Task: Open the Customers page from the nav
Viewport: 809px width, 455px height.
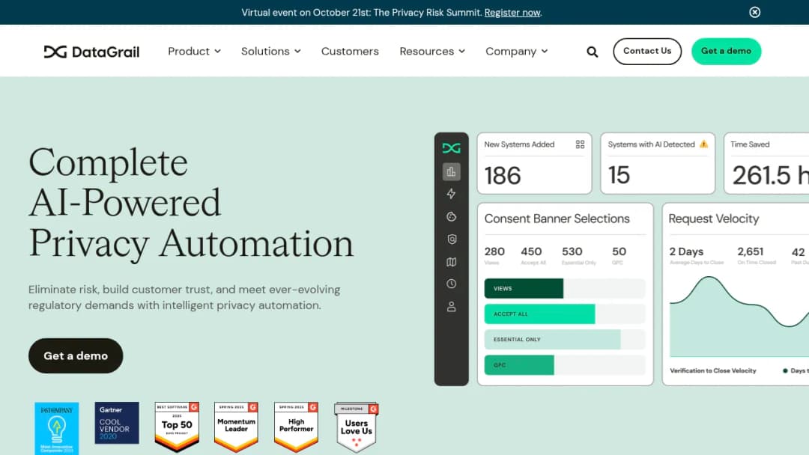Action: point(350,52)
